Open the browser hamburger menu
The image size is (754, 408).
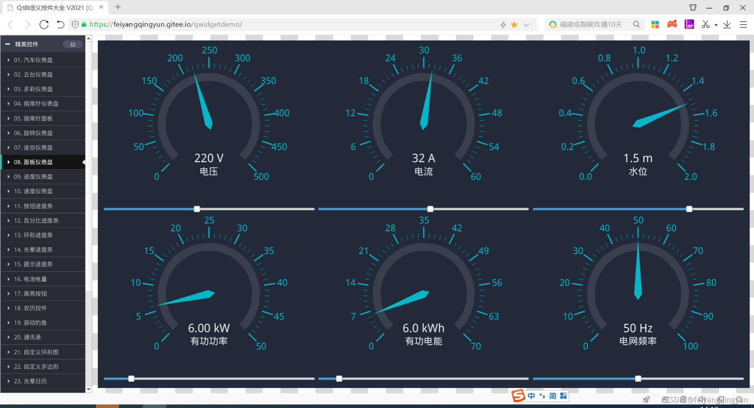point(743,24)
